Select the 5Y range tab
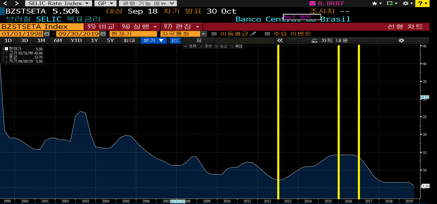This screenshot has width=437, height=204. point(110,40)
